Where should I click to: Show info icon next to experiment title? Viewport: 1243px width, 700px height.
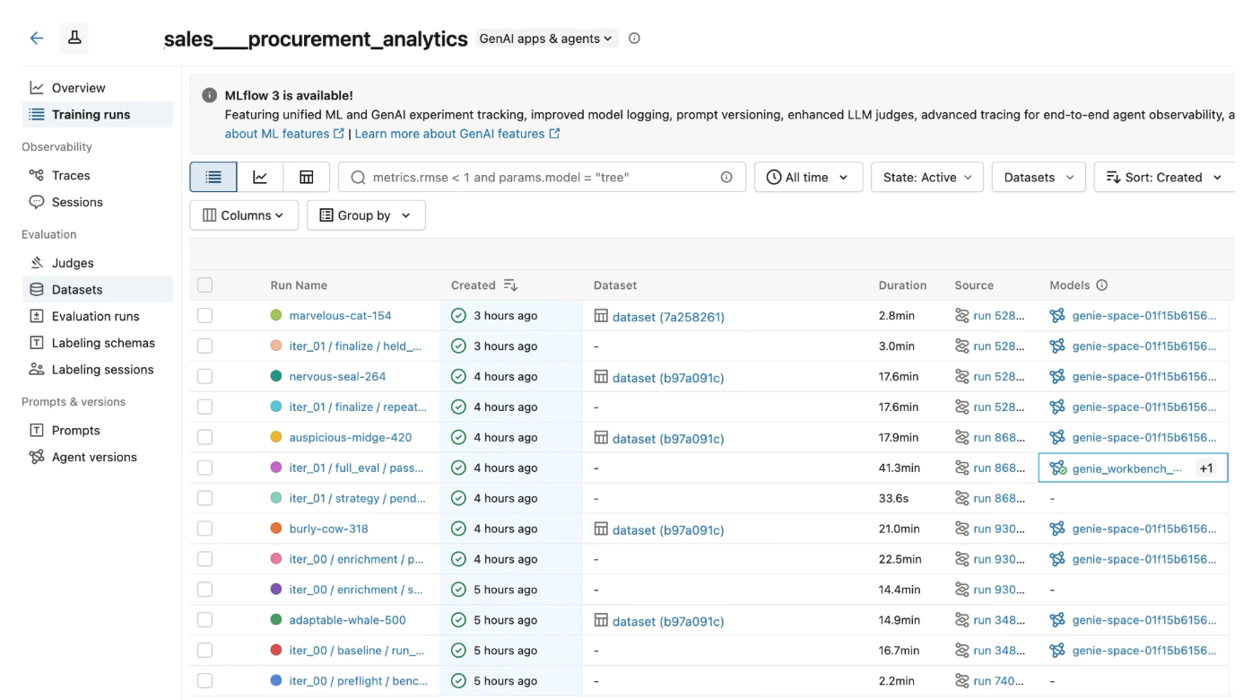point(634,39)
